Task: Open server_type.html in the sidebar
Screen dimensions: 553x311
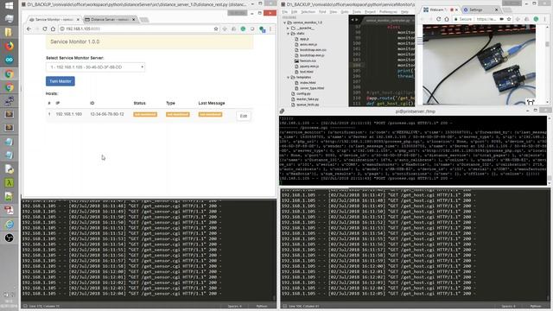Action: (312, 88)
